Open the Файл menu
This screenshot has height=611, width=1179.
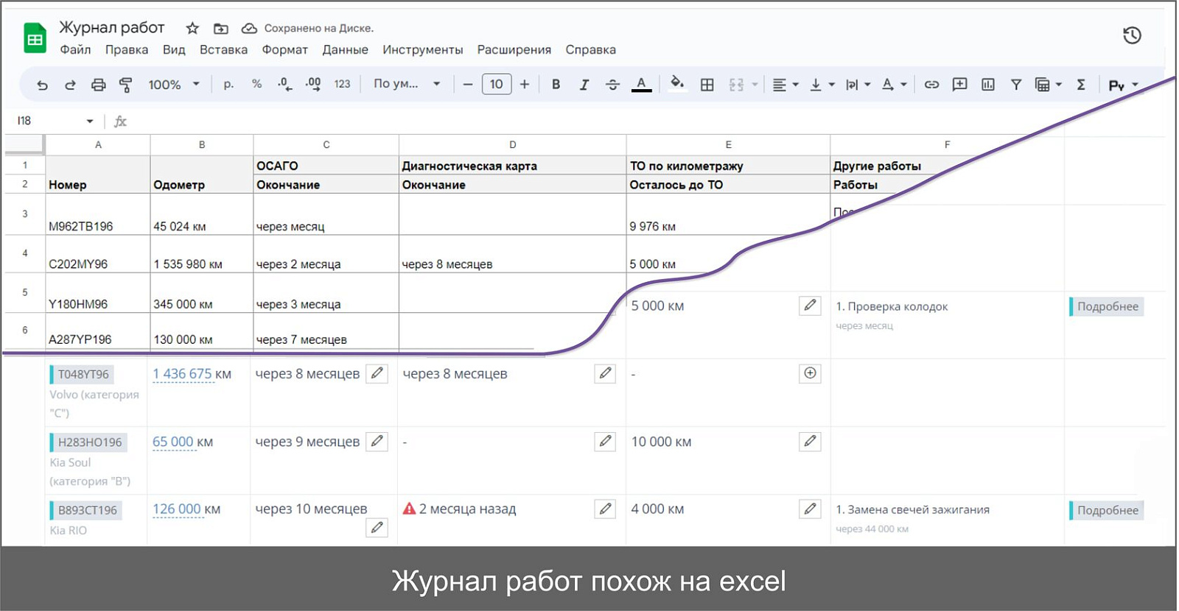pyautogui.click(x=75, y=49)
